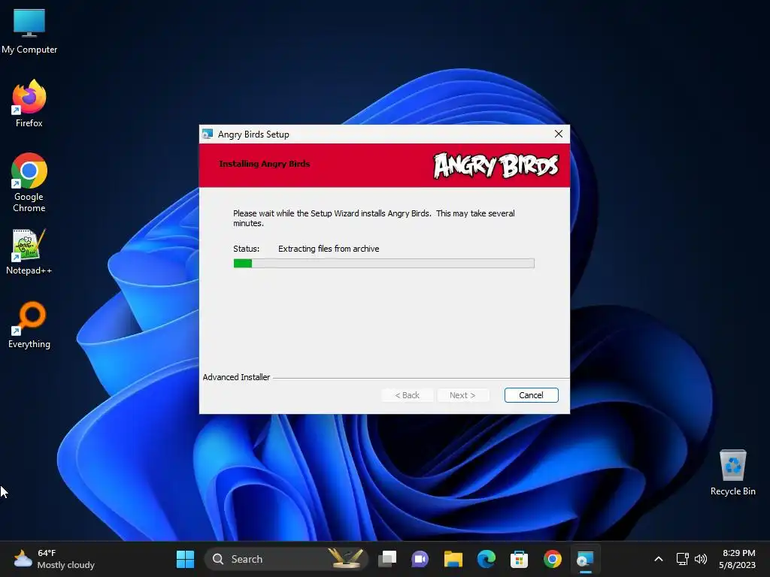Image resolution: width=770 pixels, height=577 pixels.
Task: Open File Explorer from the taskbar
Action: coord(453,559)
